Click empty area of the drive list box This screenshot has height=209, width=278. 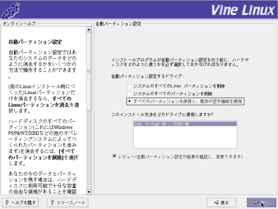pos(185,137)
